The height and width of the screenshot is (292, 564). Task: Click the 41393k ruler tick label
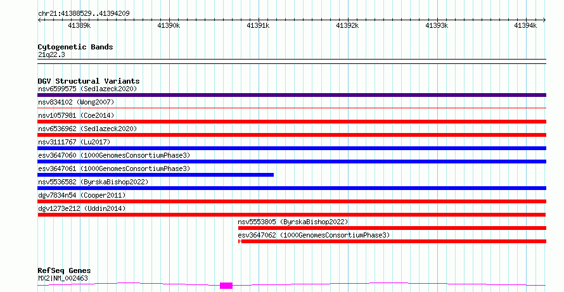(x=437, y=25)
